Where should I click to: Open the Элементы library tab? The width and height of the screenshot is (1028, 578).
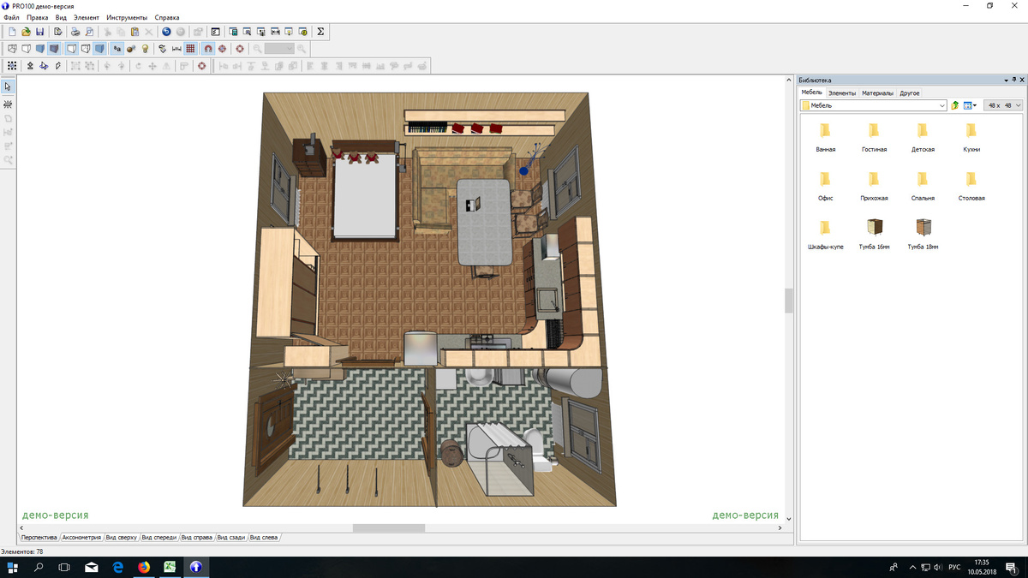[x=842, y=92]
